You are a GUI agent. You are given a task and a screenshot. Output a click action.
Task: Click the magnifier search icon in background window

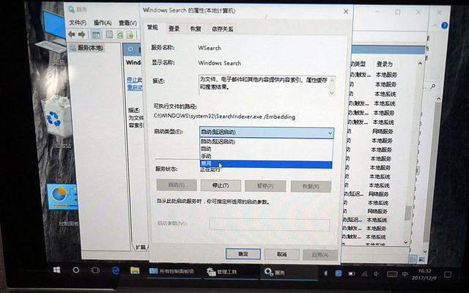point(432,86)
